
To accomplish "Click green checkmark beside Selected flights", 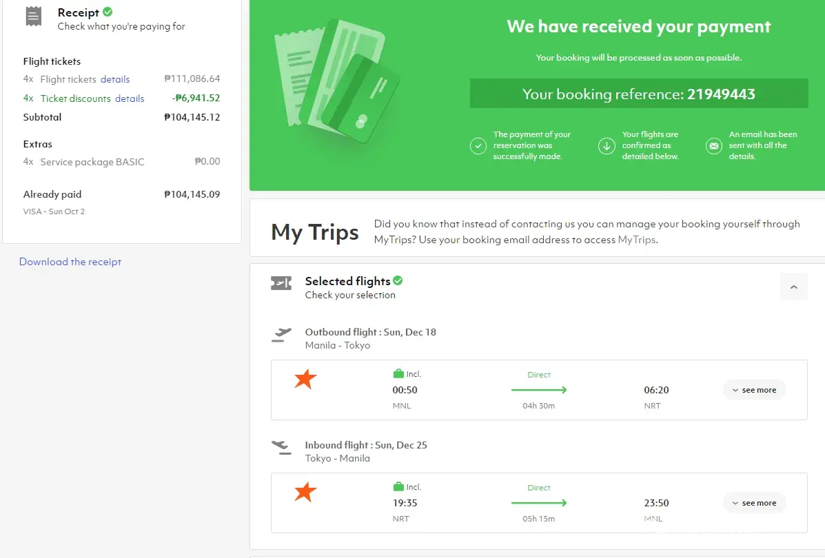I will point(398,280).
